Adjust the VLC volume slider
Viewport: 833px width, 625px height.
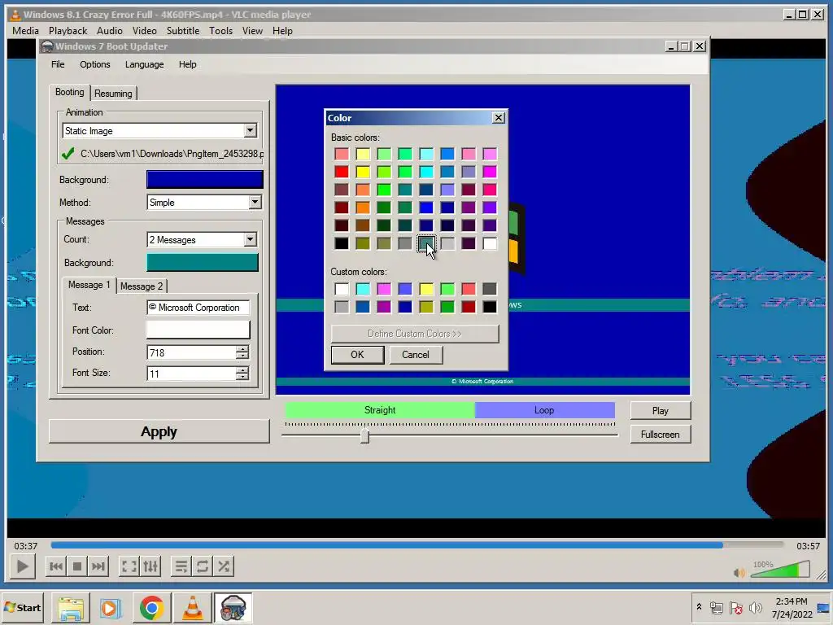[x=780, y=569]
